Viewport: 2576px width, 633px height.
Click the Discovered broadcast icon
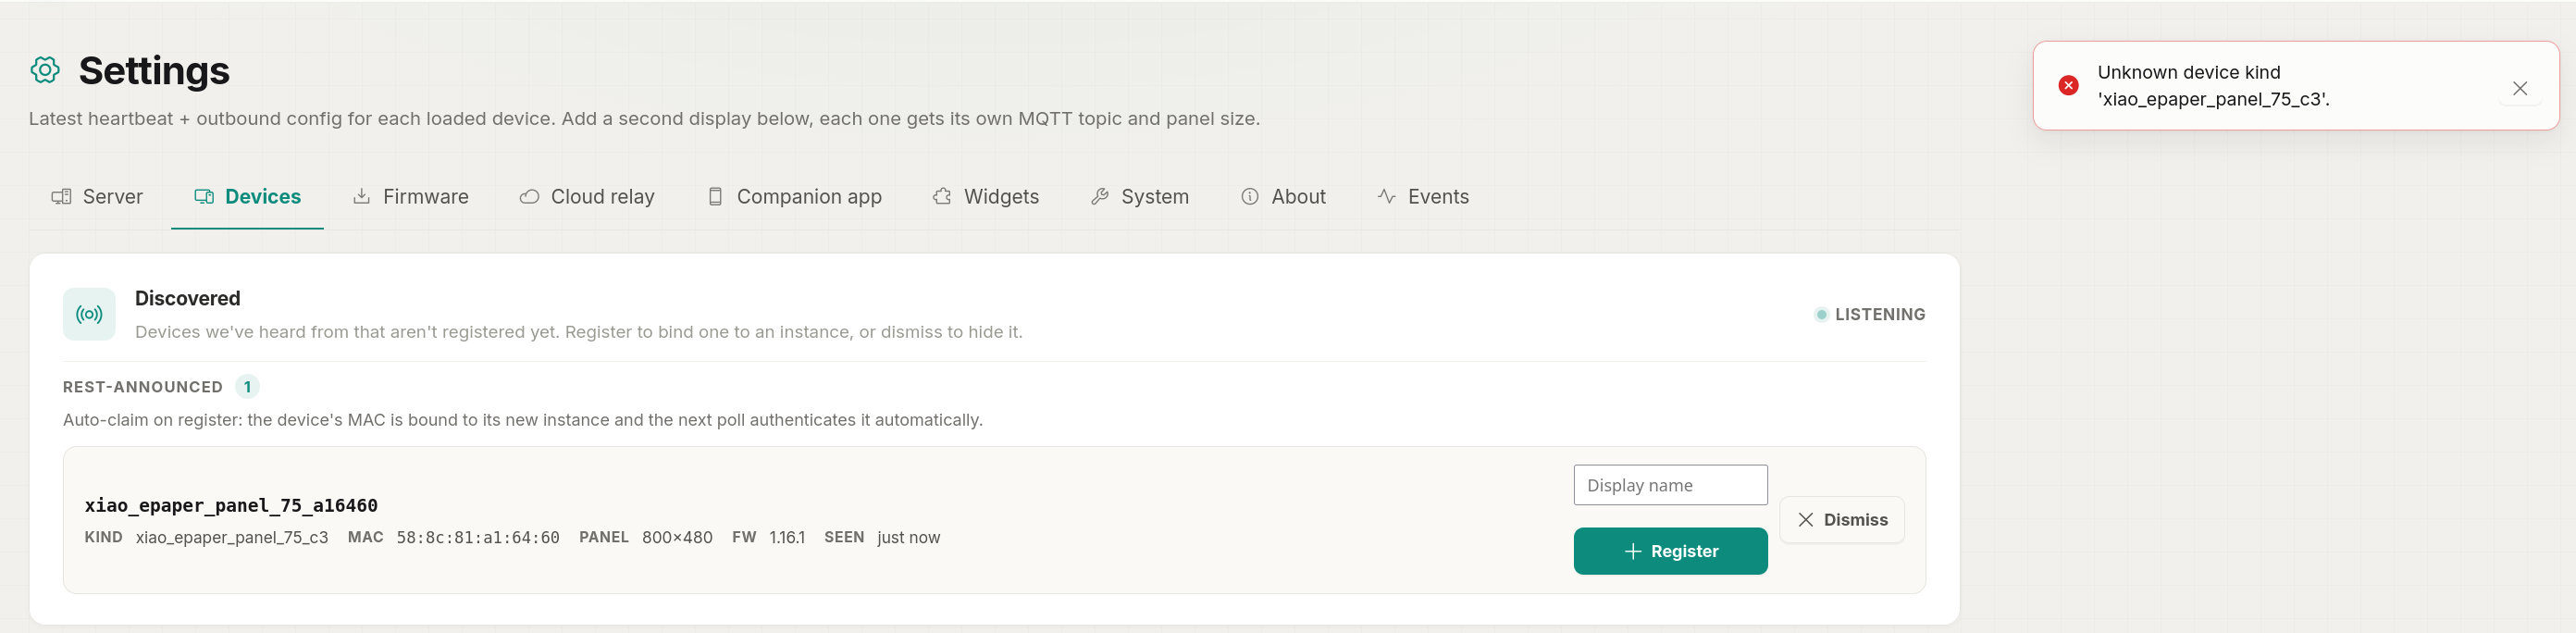click(x=89, y=314)
